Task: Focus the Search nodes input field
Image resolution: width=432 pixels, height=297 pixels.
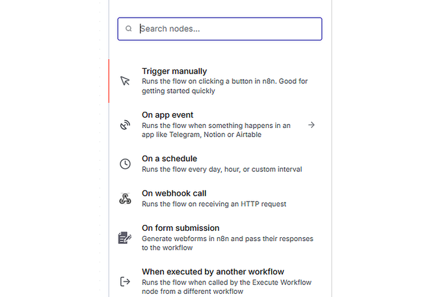Action: [x=228, y=29]
